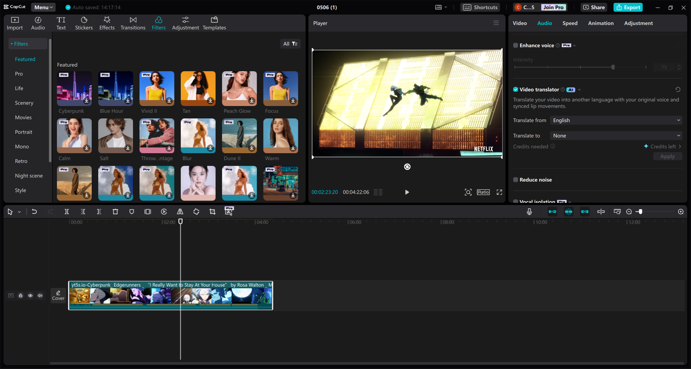Adjust the timeline zoom slider handle
The height and width of the screenshot is (369, 691).
(x=640, y=212)
